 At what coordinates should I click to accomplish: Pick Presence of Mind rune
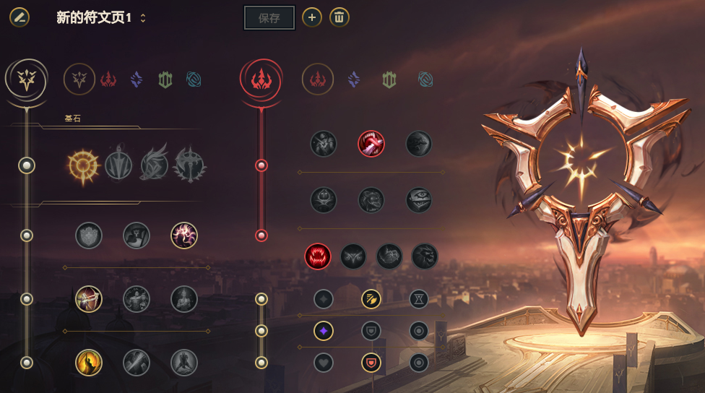(184, 236)
